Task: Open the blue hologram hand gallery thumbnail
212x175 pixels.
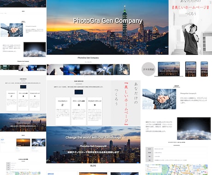Action: pos(71,70)
